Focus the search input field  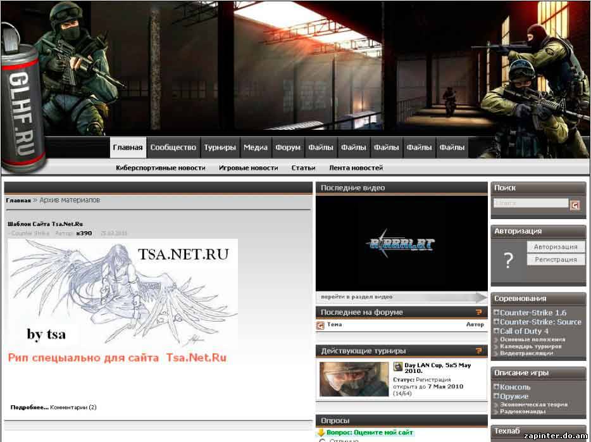click(x=531, y=203)
